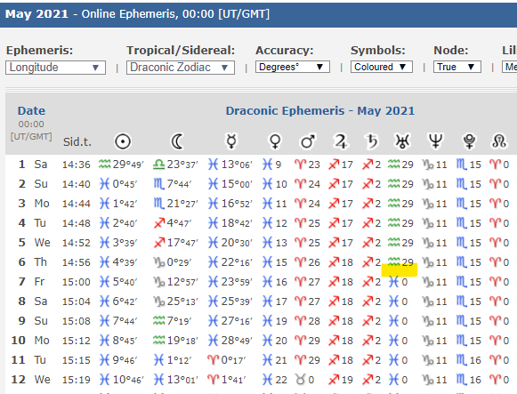Click the Draconic Ephemeris - May 2021 title
517x394 pixels.
(319, 110)
